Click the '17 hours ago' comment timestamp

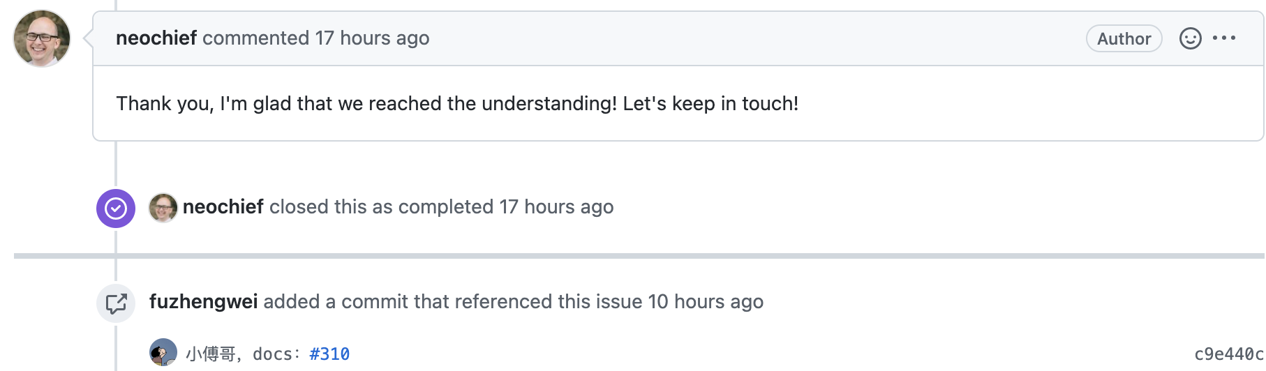[372, 38]
